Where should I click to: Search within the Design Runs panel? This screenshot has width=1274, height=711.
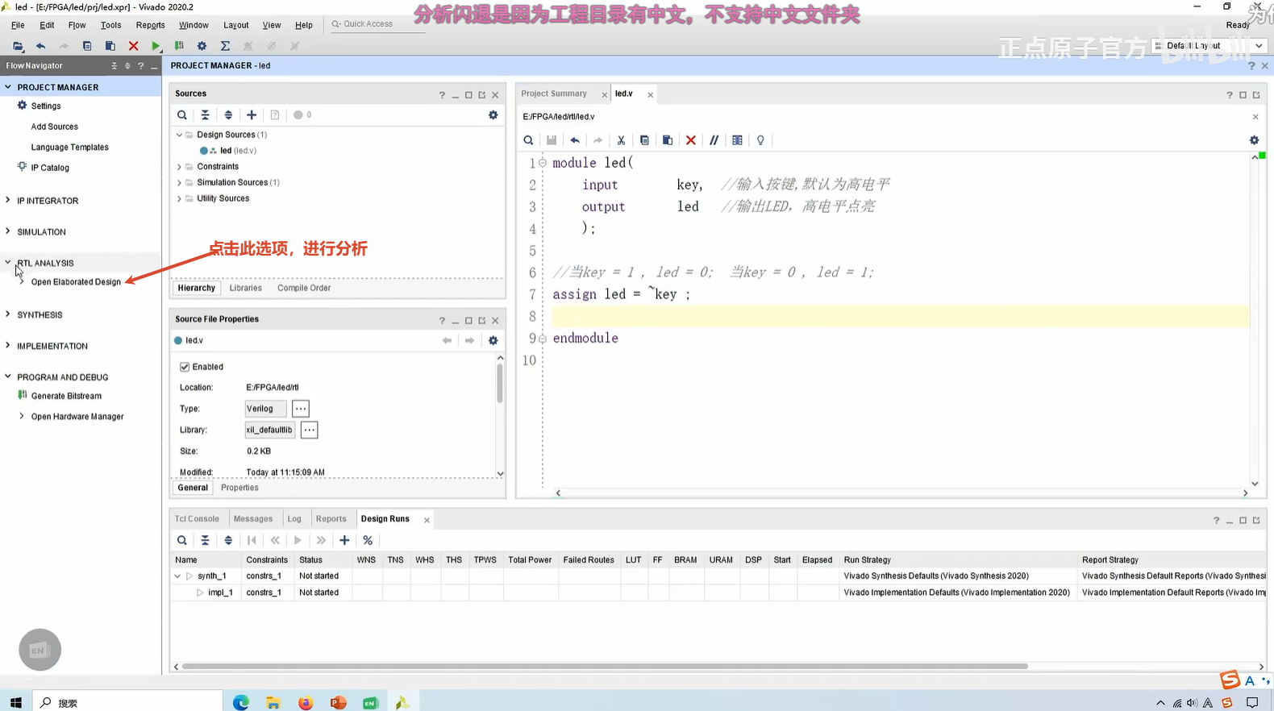(x=182, y=540)
